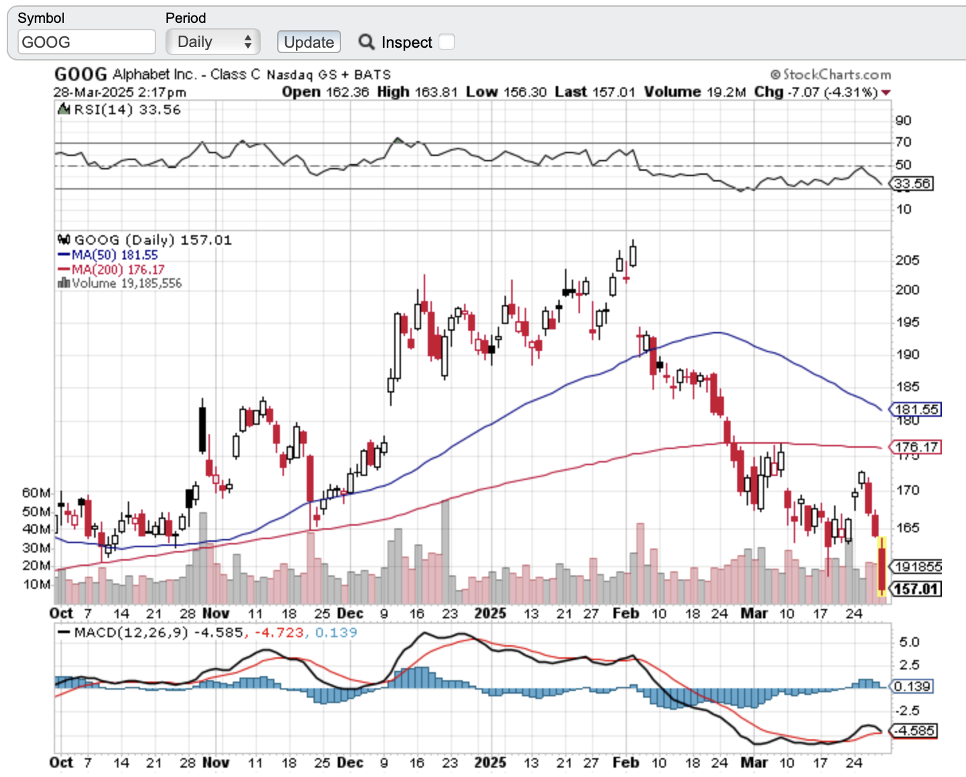Click the MA(50) price label 181.55
Viewport: 966px width, 777px height.
916,409
